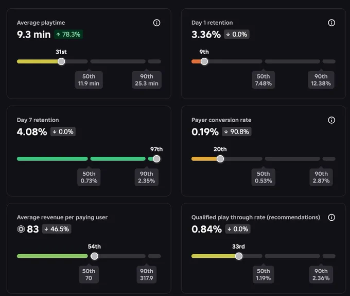The image size is (350, 296).
Task: Click the 90.8% decrease badge
Action: 237,131
